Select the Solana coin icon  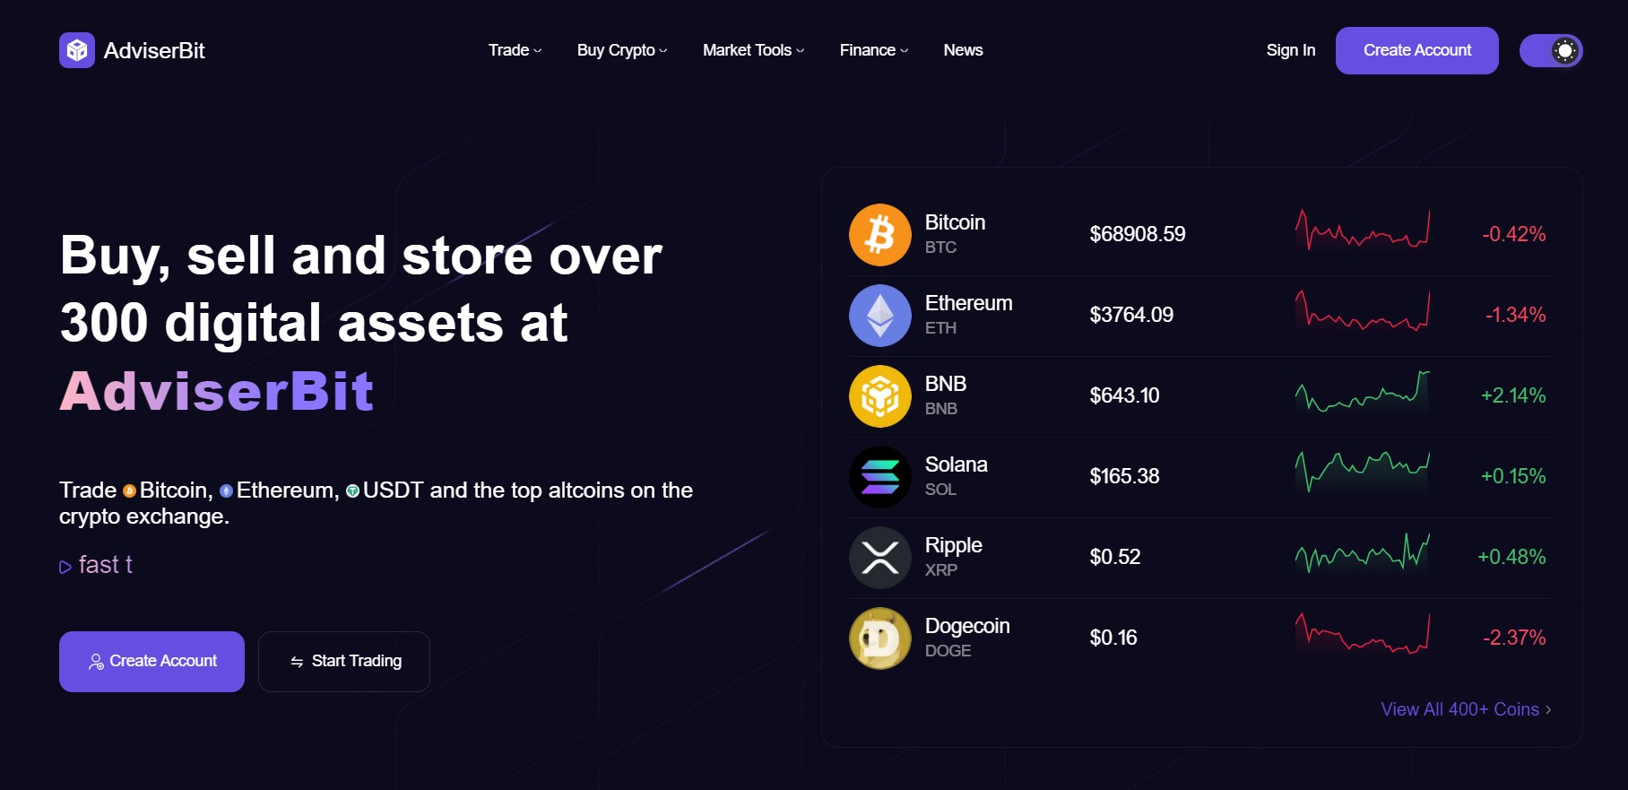[x=880, y=477]
